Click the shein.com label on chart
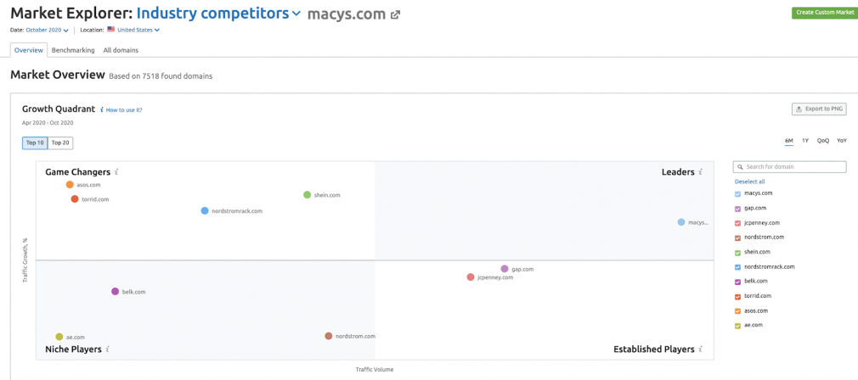Screen dimensions: 858x380 327,195
